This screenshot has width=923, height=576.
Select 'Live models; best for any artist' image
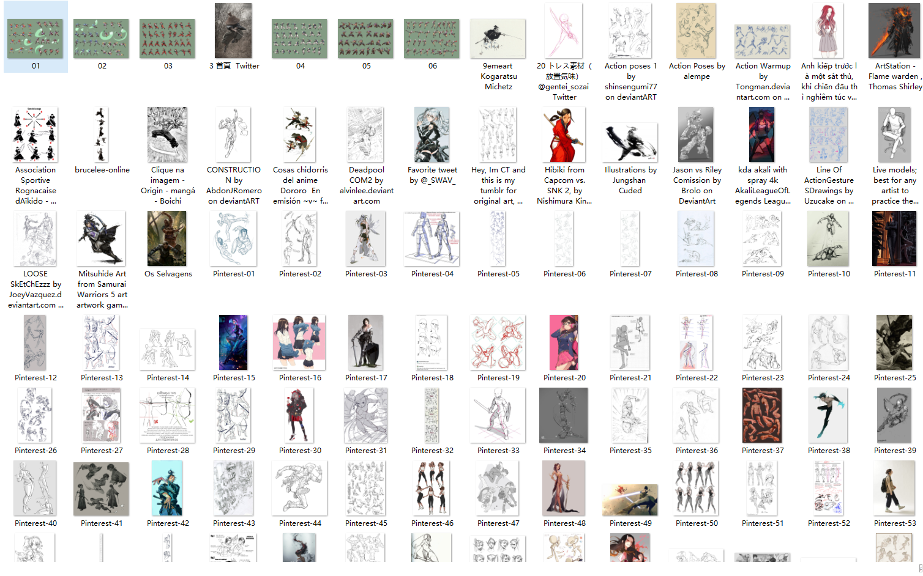click(x=895, y=135)
